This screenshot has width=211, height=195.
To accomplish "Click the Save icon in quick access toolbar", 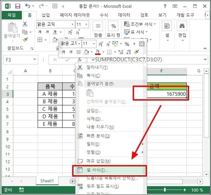I will tap(18, 6).
